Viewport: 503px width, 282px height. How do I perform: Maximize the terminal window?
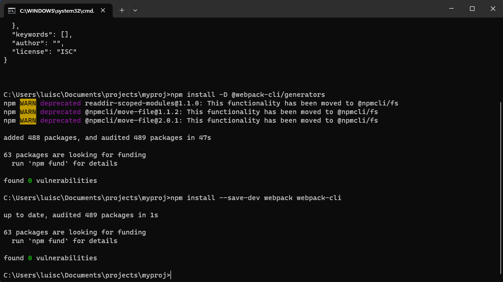coord(472,8)
